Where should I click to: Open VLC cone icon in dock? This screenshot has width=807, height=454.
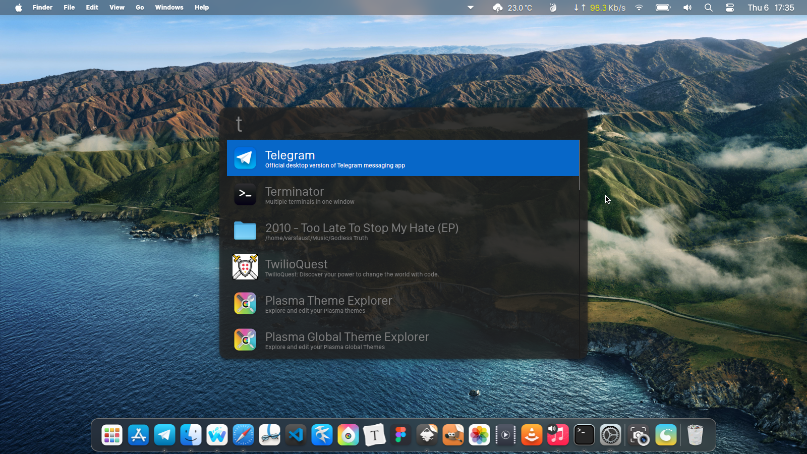tap(532, 435)
